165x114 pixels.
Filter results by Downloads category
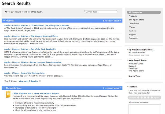click(134, 23)
